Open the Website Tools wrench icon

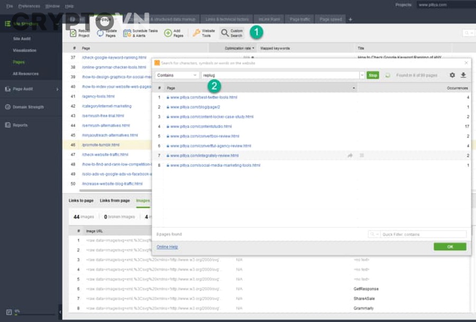click(196, 33)
